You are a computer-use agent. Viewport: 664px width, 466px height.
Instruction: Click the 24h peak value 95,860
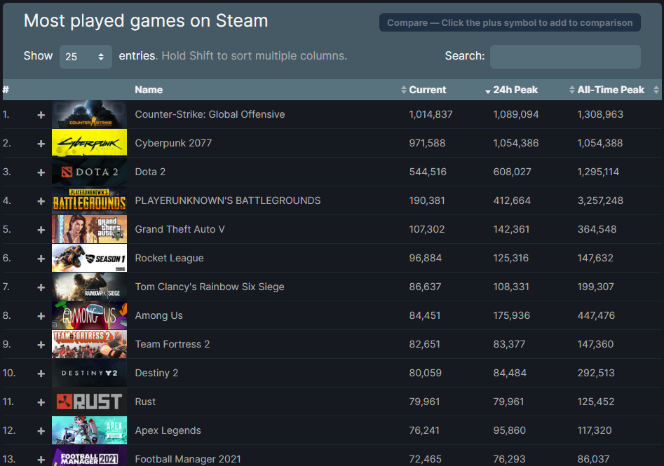point(510,430)
